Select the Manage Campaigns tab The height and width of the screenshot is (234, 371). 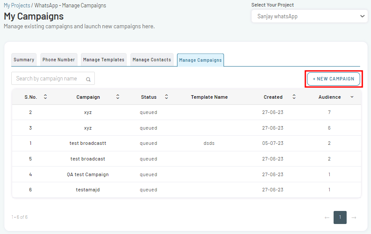coord(201,60)
